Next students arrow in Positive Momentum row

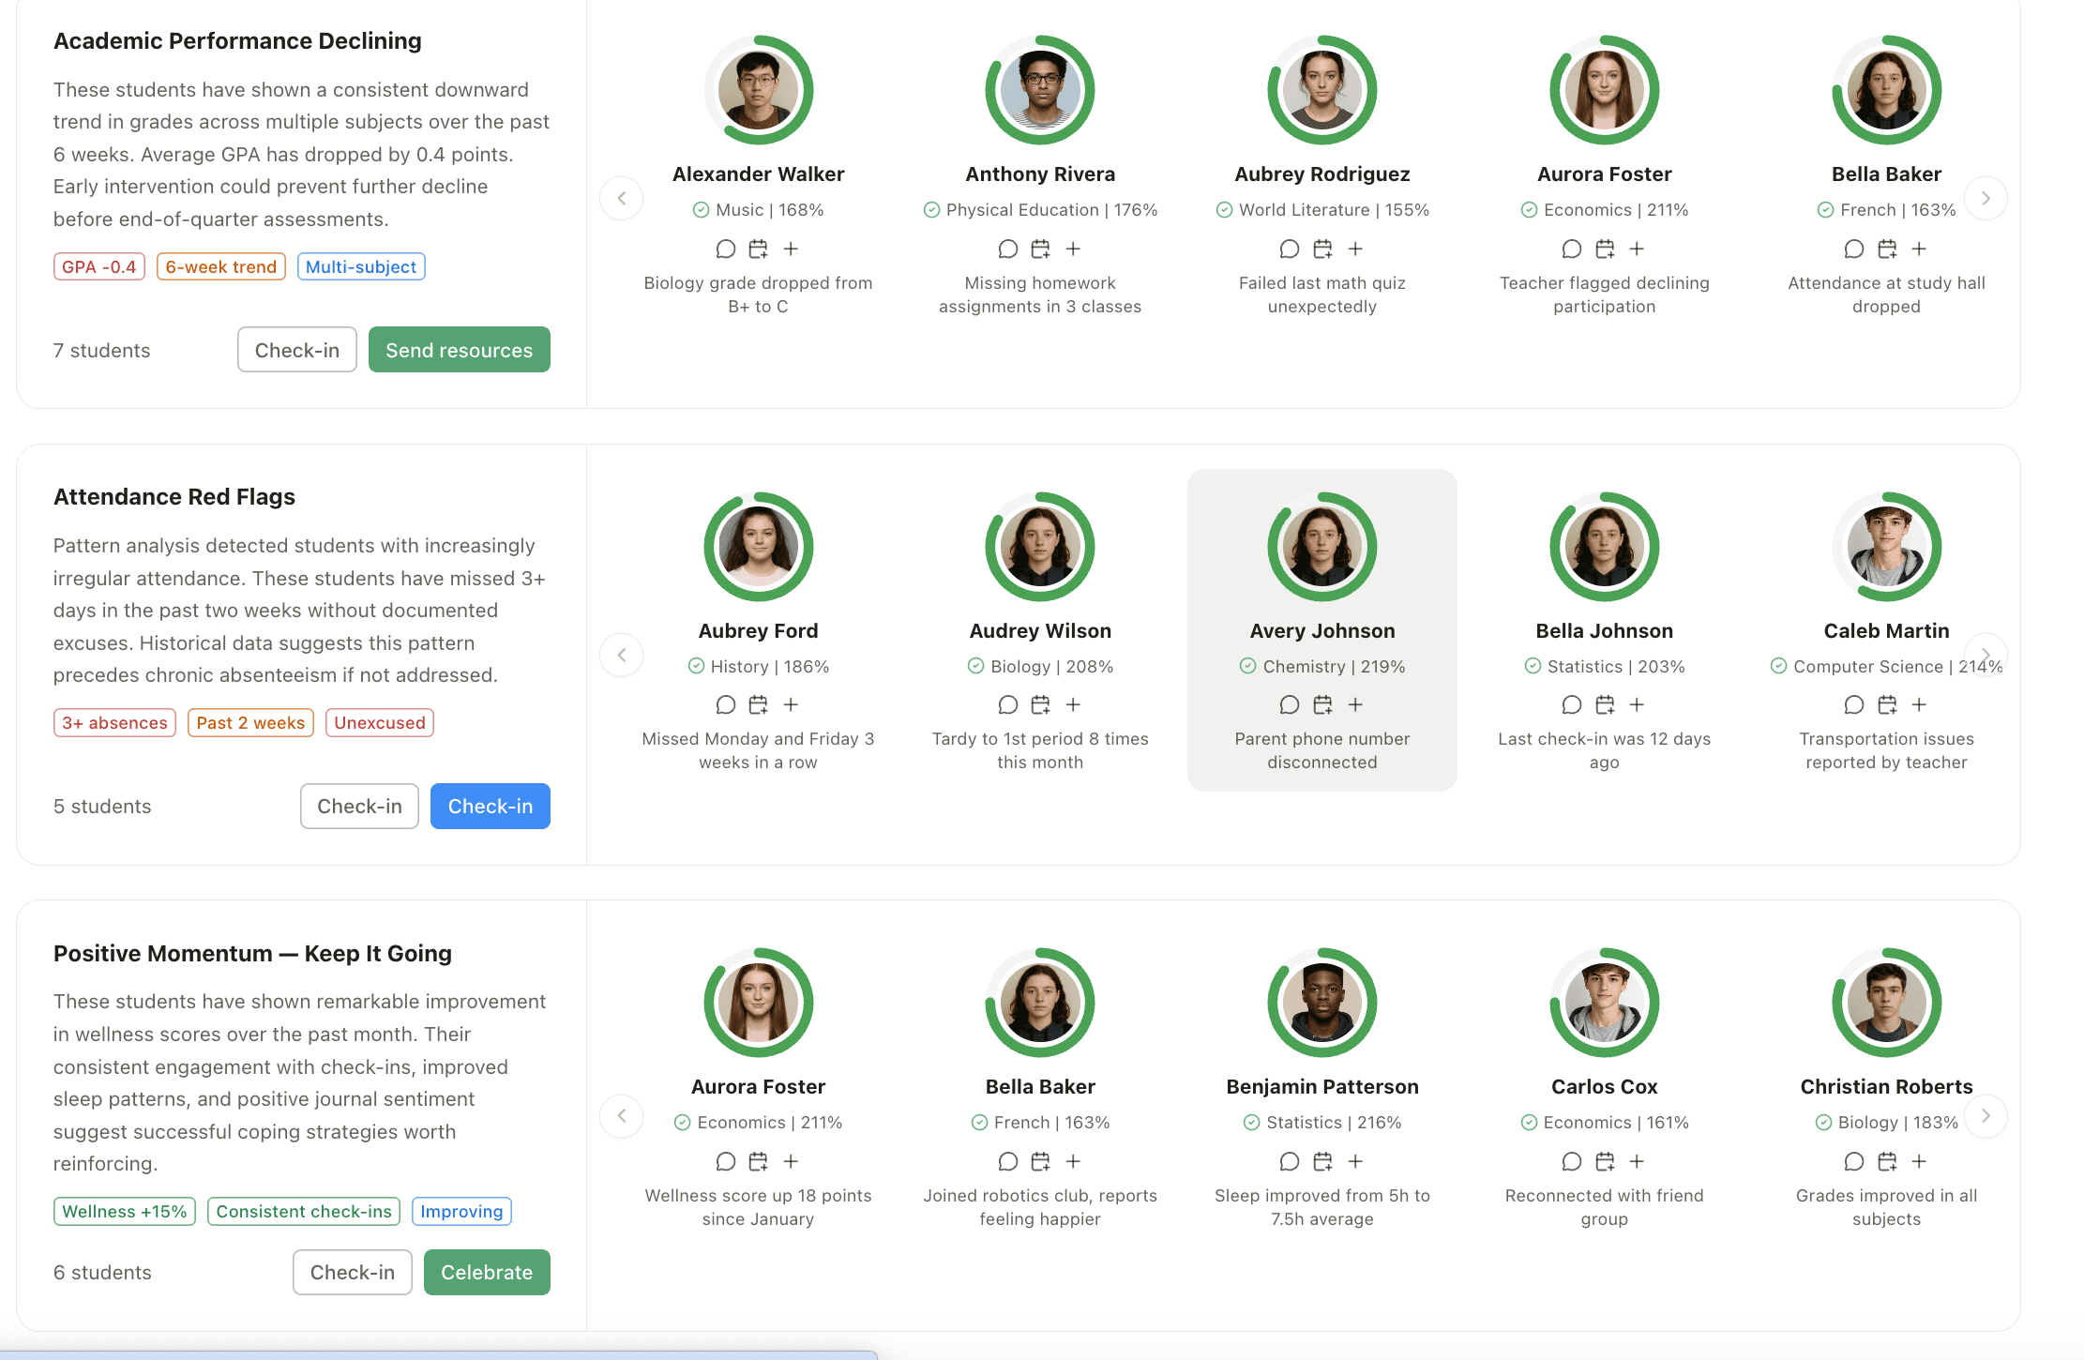point(1985,1115)
